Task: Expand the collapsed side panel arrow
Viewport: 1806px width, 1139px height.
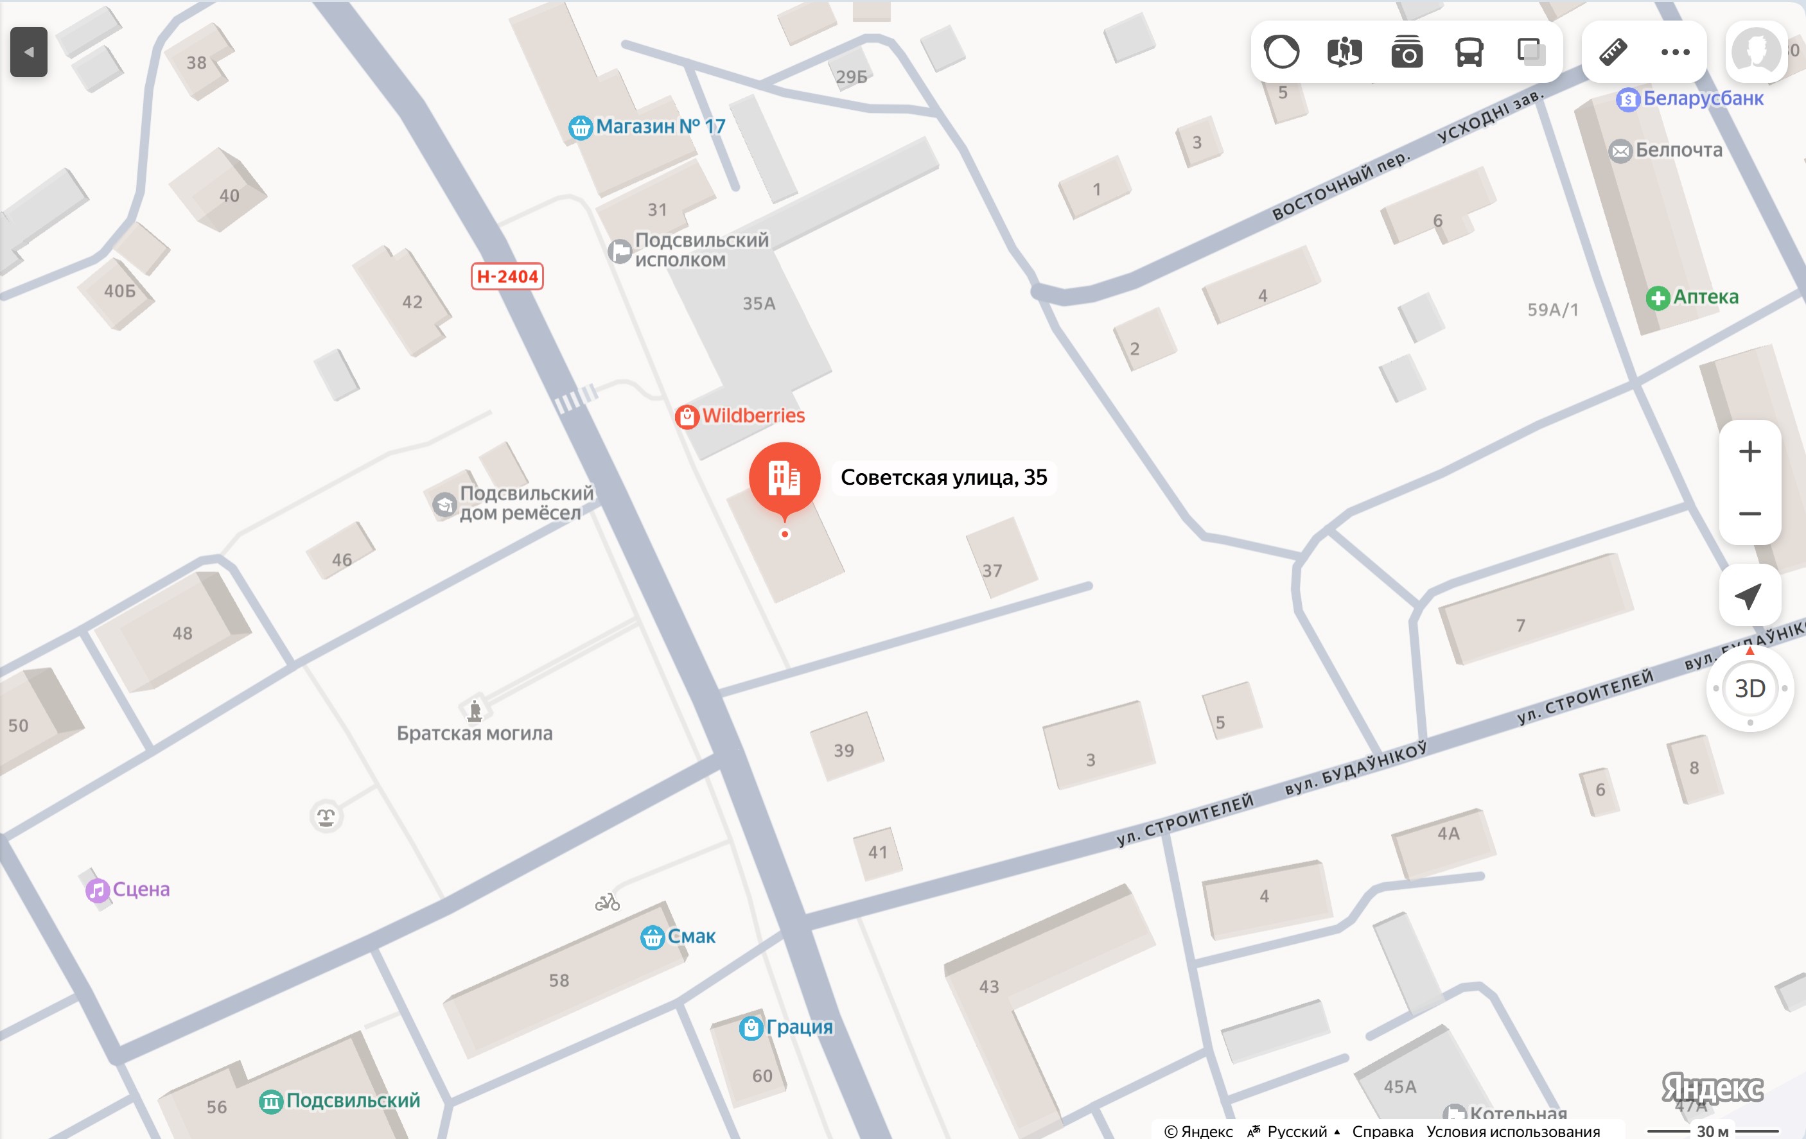Action: pyautogui.click(x=28, y=52)
